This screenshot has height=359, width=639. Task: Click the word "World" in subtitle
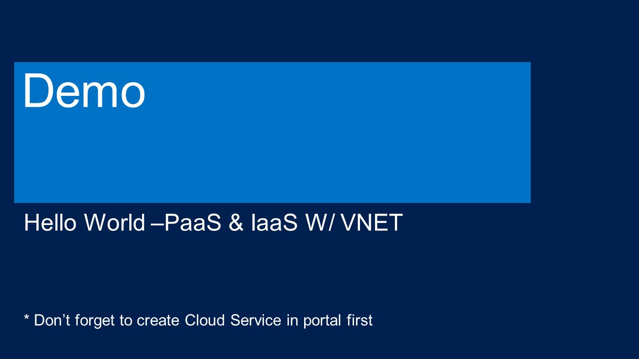click(115, 223)
